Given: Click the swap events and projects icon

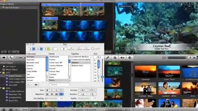Looking at the screenshot, I should pyautogui.click(x=11, y=58).
